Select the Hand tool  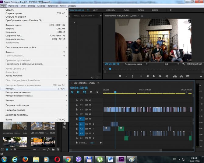click(x=65, y=123)
